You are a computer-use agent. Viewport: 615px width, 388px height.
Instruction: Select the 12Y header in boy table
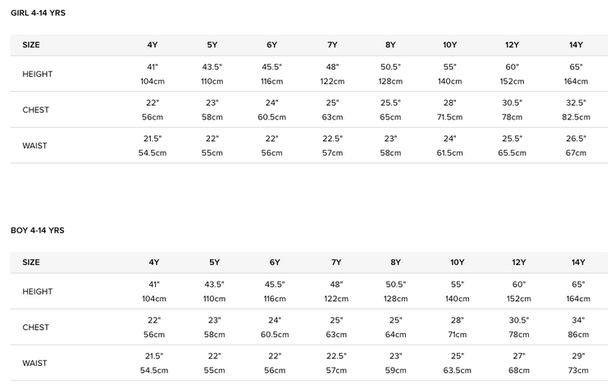519,262
